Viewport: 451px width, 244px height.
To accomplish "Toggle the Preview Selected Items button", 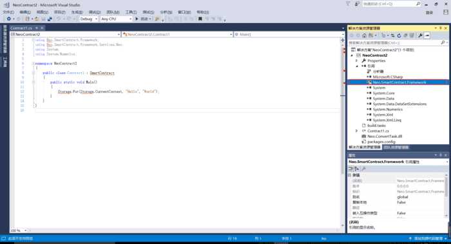I will (427, 35).
